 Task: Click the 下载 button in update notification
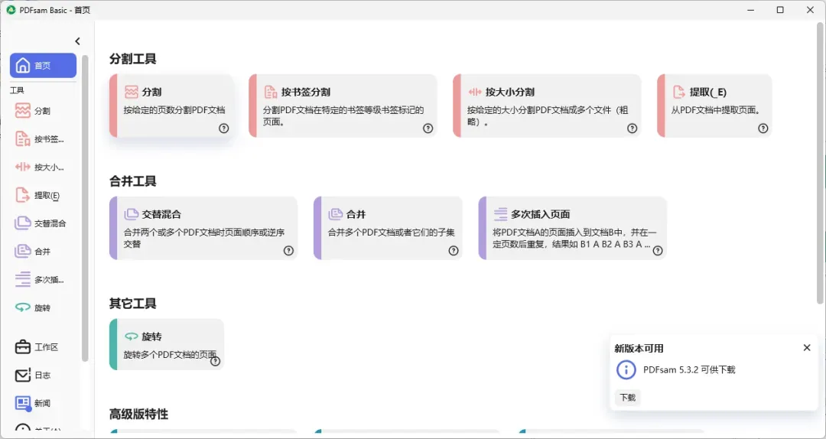627,398
